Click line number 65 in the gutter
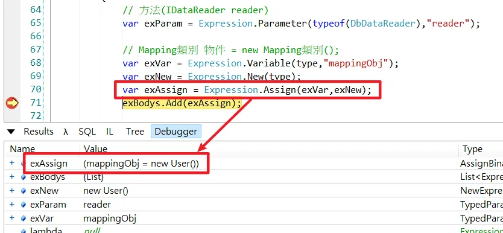Image resolution: width=503 pixels, height=233 pixels. [36, 23]
